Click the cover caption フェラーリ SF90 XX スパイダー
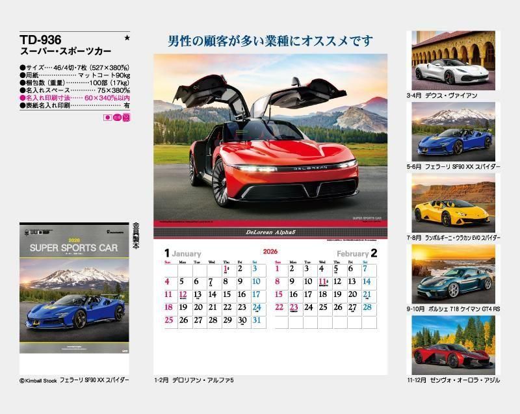Screen dimensions: 520x414 94,380
